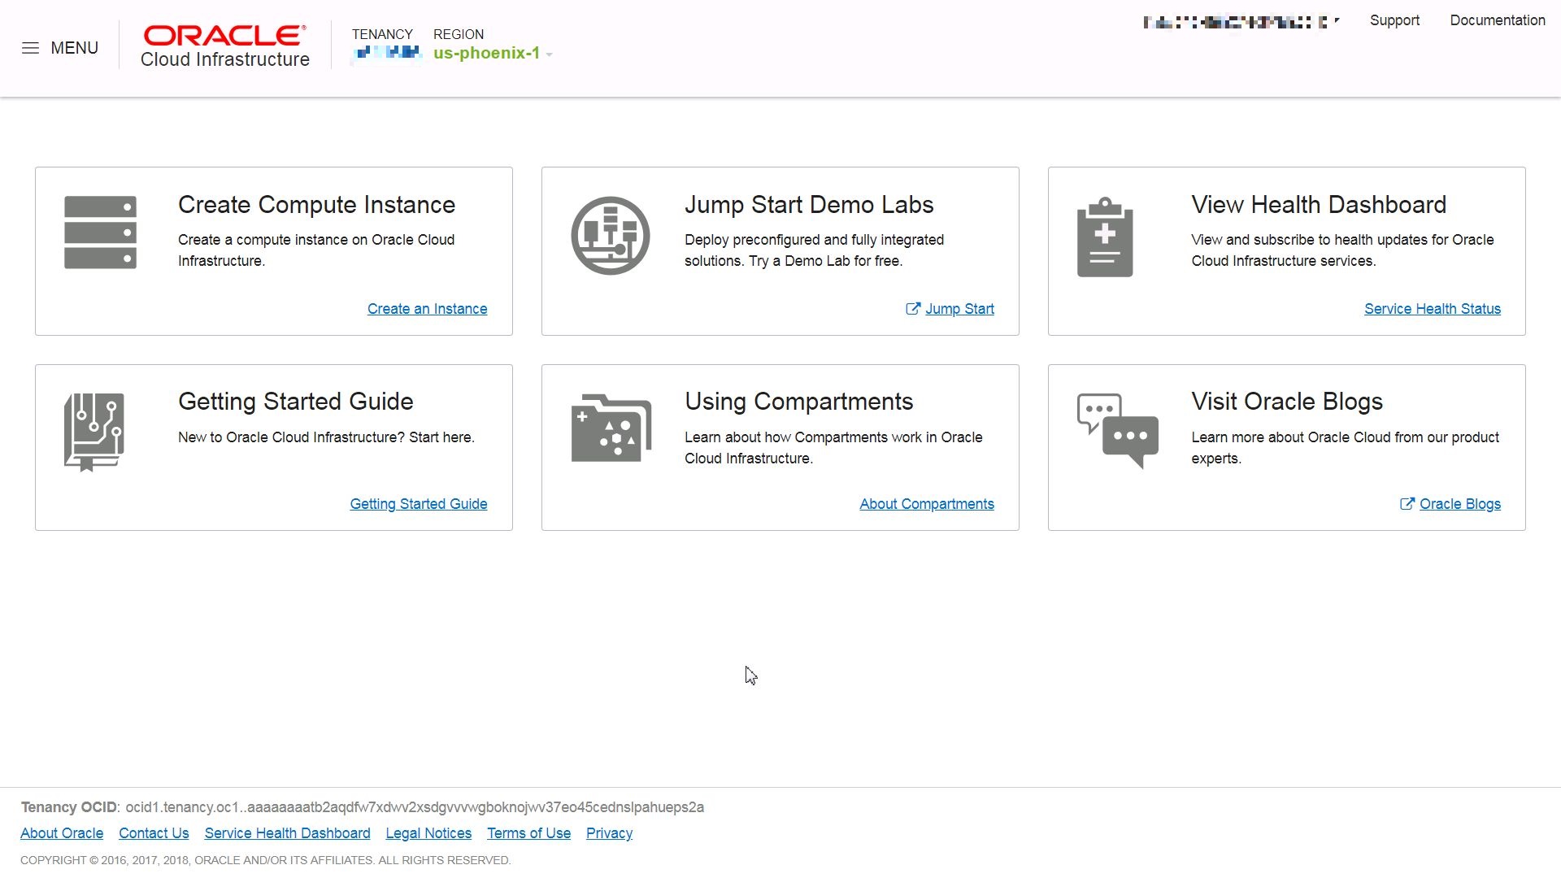Click 'Create a compute instance on Oracle' description
1561x878 pixels.
pos(316,250)
